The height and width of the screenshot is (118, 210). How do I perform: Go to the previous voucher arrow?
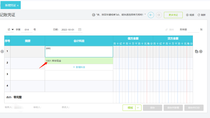tap(151, 15)
